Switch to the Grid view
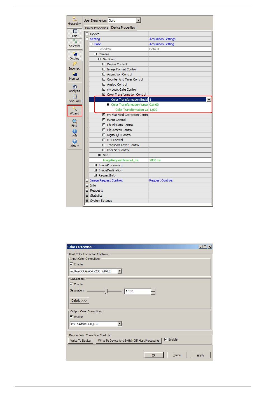Screen dimensions: 266x395 (74, 33)
